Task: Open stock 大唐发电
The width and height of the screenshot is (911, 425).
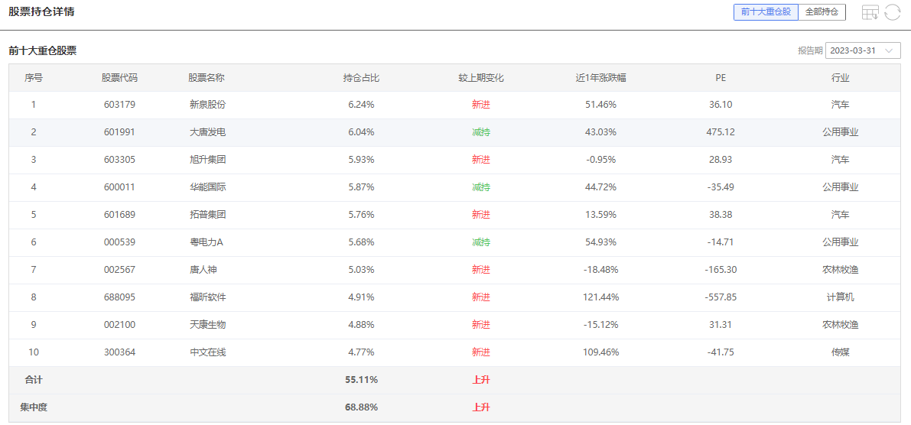Action: 207,132
